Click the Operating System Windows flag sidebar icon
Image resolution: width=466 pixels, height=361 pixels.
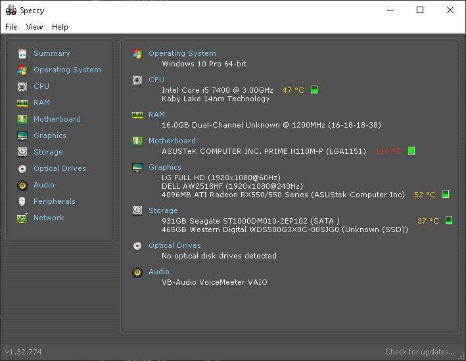coord(22,70)
